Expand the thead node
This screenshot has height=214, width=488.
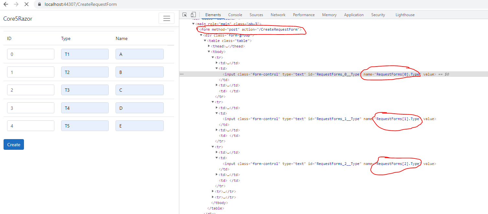point(209,46)
